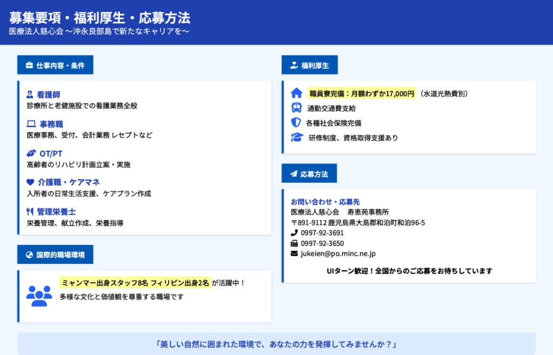Click the envelope icon beside the email address
The width and height of the screenshot is (553, 355).
[x=294, y=254]
